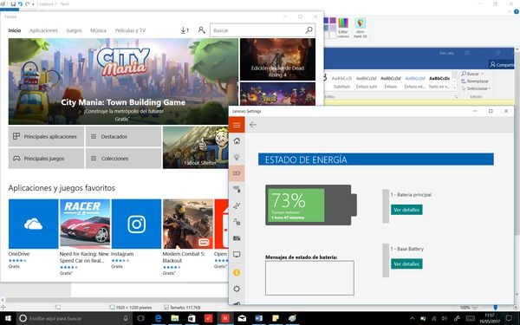The width and height of the screenshot is (520, 325).
Task: Click Principales aplicaciones tile
Action: [x=46, y=136]
